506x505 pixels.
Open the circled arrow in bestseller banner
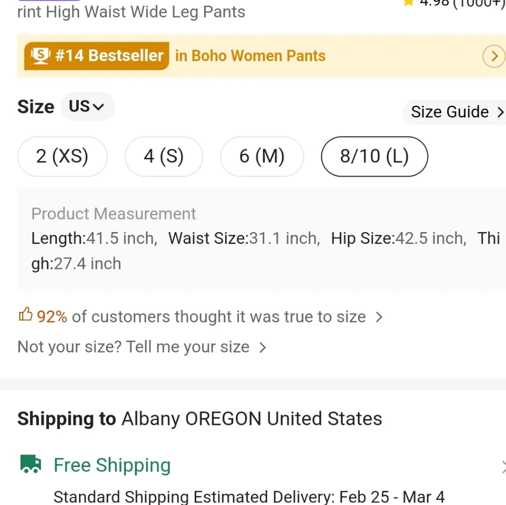[x=494, y=56]
